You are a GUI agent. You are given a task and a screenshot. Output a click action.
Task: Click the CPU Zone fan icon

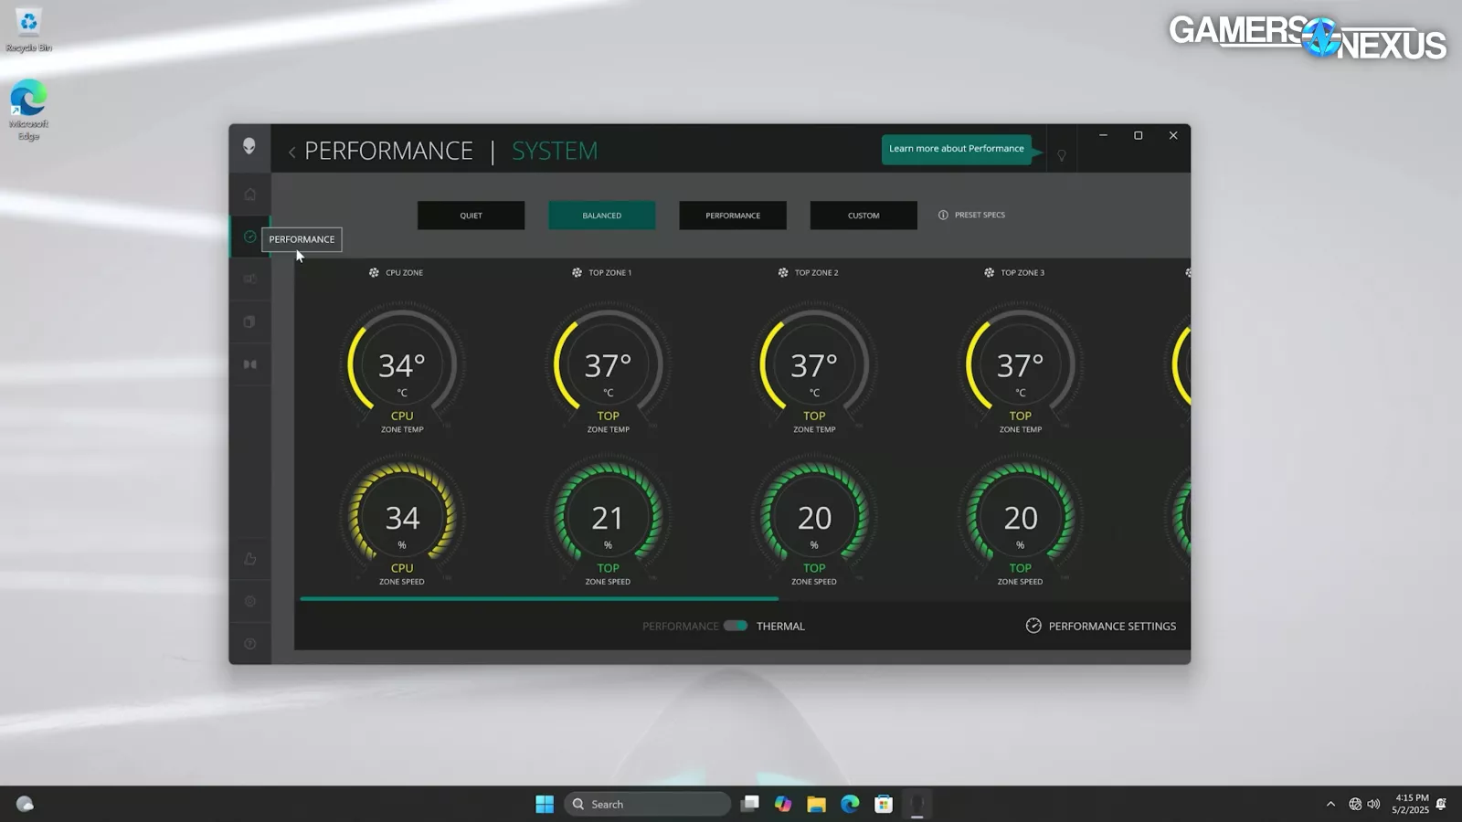pyautogui.click(x=374, y=272)
